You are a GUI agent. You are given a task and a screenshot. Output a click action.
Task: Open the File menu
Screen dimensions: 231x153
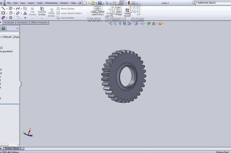pos(9,3)
